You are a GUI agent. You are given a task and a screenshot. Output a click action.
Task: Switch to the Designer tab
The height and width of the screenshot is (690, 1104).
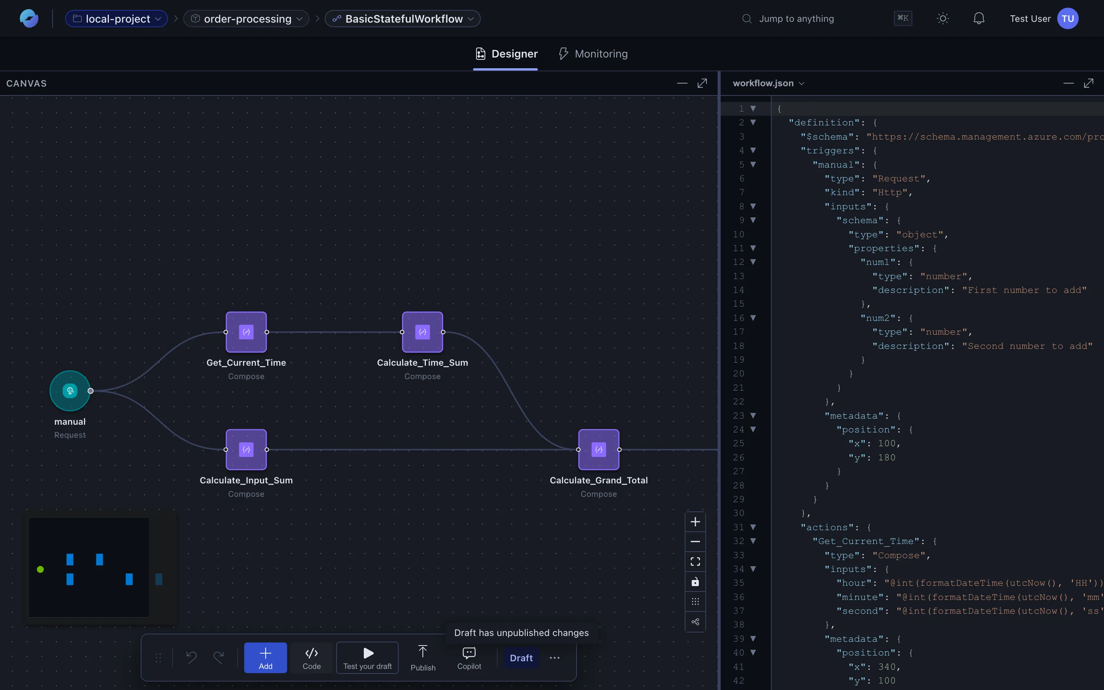tap(506, 54)
